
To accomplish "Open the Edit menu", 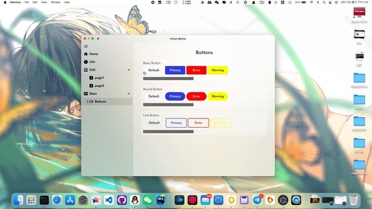I will point(35,2).
